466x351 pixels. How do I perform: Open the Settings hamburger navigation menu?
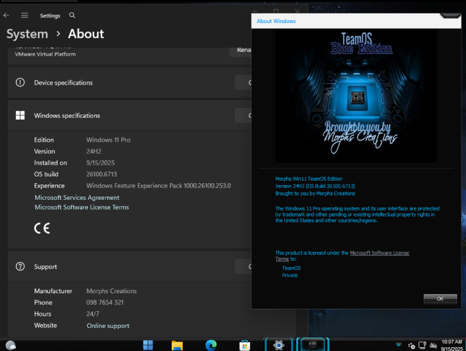[24, 15]
